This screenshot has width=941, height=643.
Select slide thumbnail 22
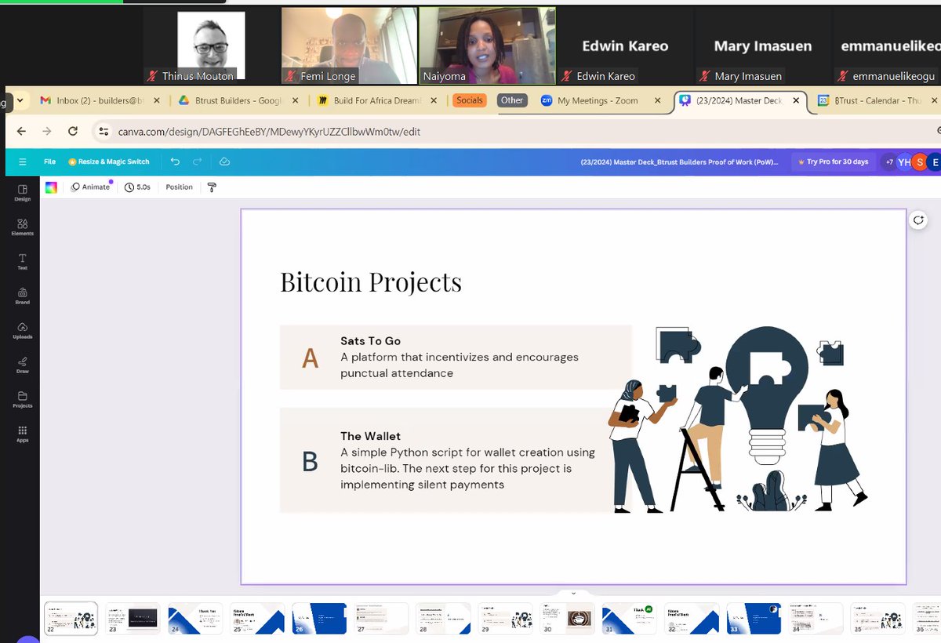pyautogui.click(x=71, y=618)
